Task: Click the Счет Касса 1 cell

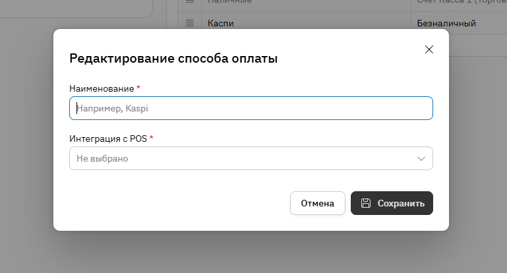Action: (x=462, y=2)
